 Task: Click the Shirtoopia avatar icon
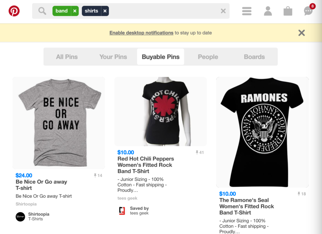(20, 216)
